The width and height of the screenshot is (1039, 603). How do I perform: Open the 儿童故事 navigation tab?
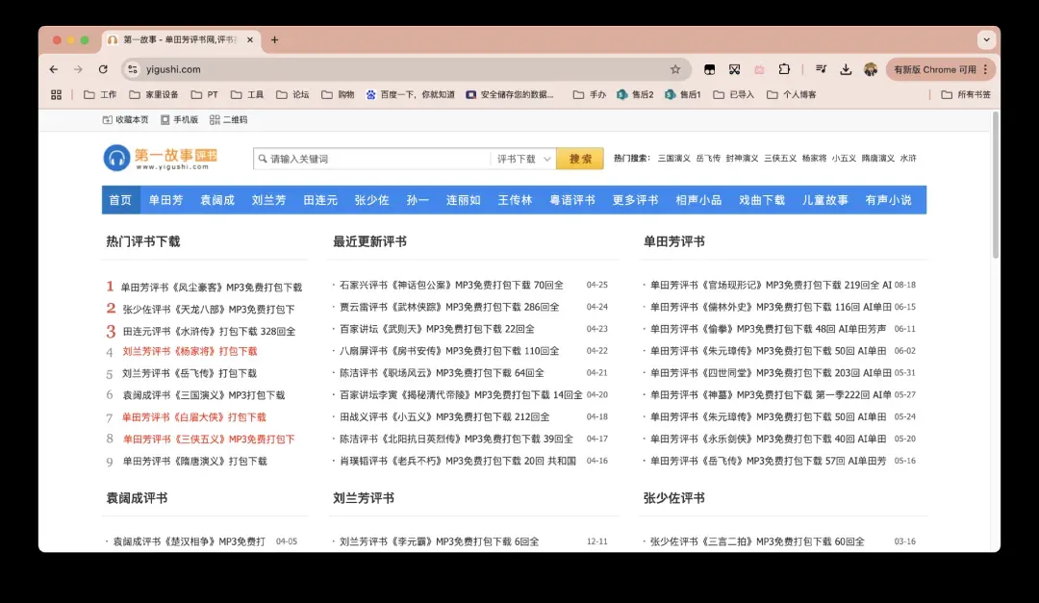coord(825,200)
